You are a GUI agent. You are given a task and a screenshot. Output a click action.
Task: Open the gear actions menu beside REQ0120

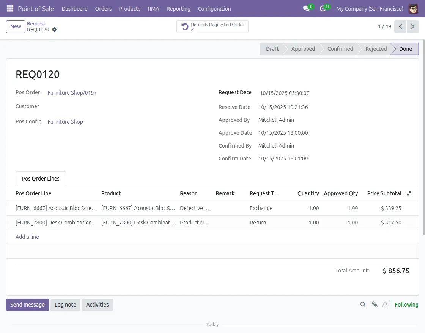[54, 30]
